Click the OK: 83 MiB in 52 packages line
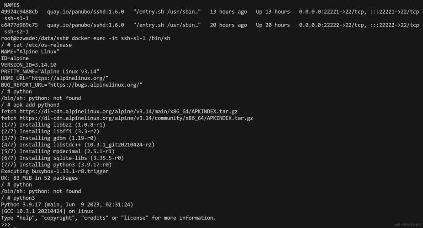This screenshot has height=228, width=423. point(39,178)
